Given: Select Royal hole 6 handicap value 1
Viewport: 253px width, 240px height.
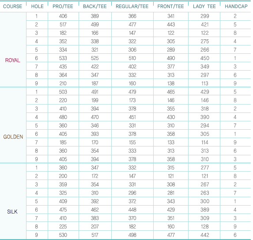Looking at the screenshot, I should point(235,58).
